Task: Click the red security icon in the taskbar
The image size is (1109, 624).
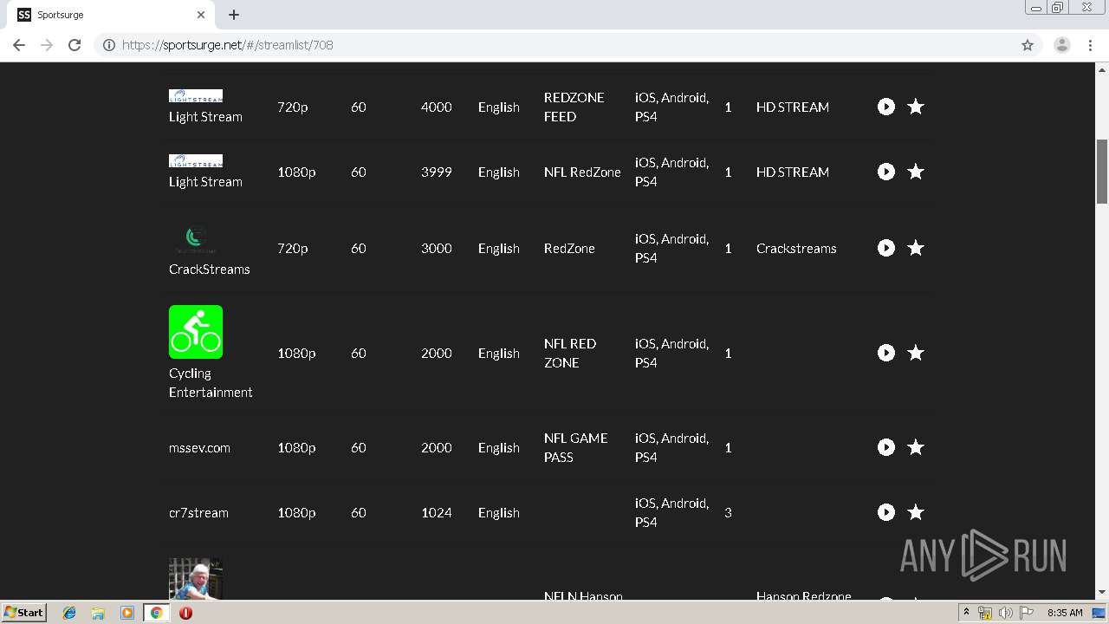Action: (x=185, y=613)
